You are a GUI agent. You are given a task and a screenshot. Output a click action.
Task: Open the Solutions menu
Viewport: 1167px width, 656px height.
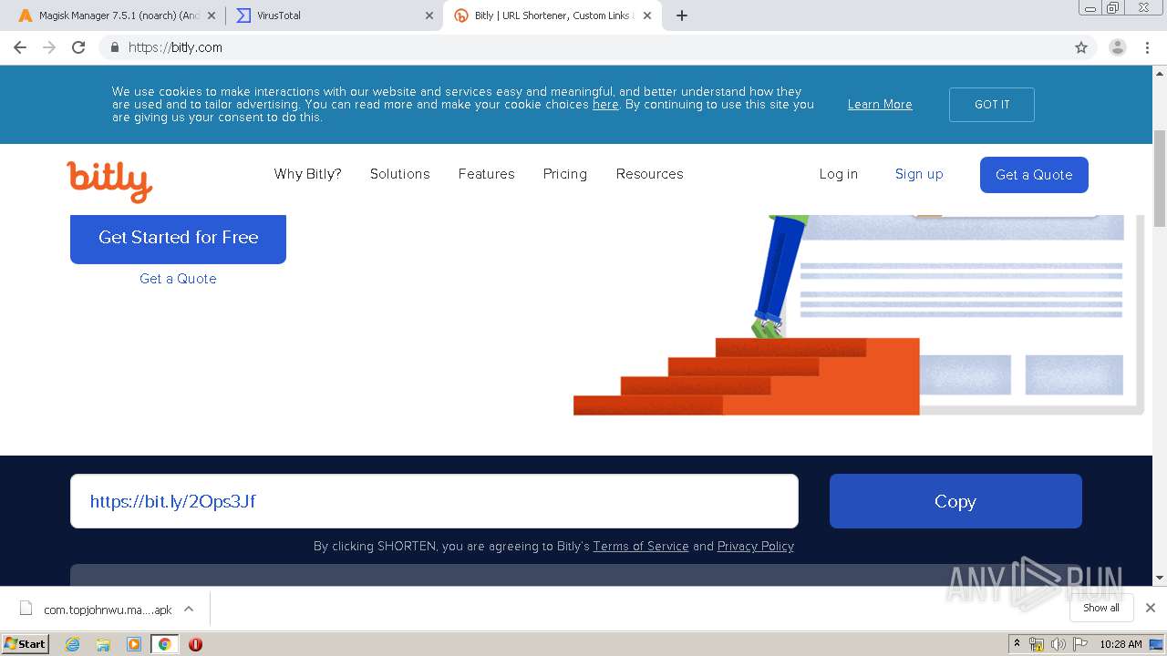[399, 174]
